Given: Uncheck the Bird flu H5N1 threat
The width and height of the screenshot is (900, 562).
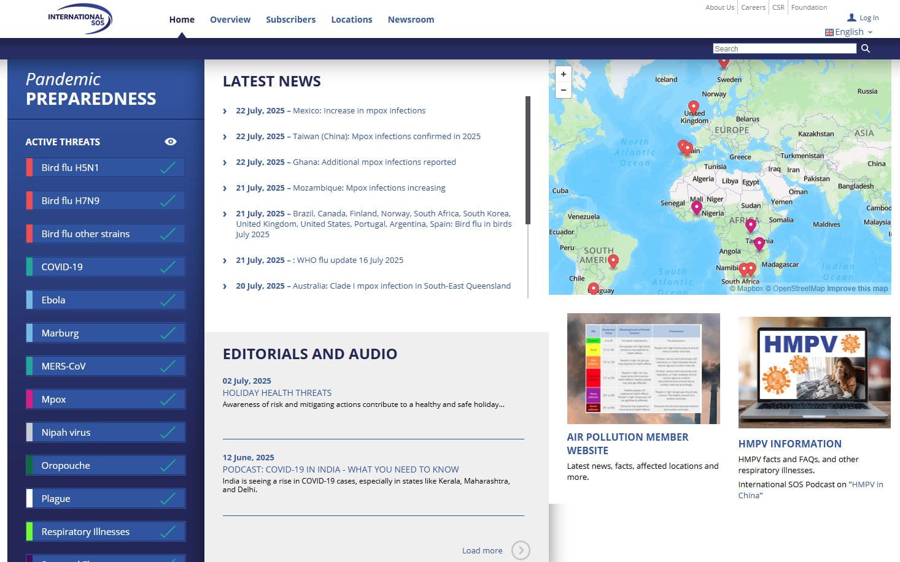Looking at the screenshot, I should (168, 167).
